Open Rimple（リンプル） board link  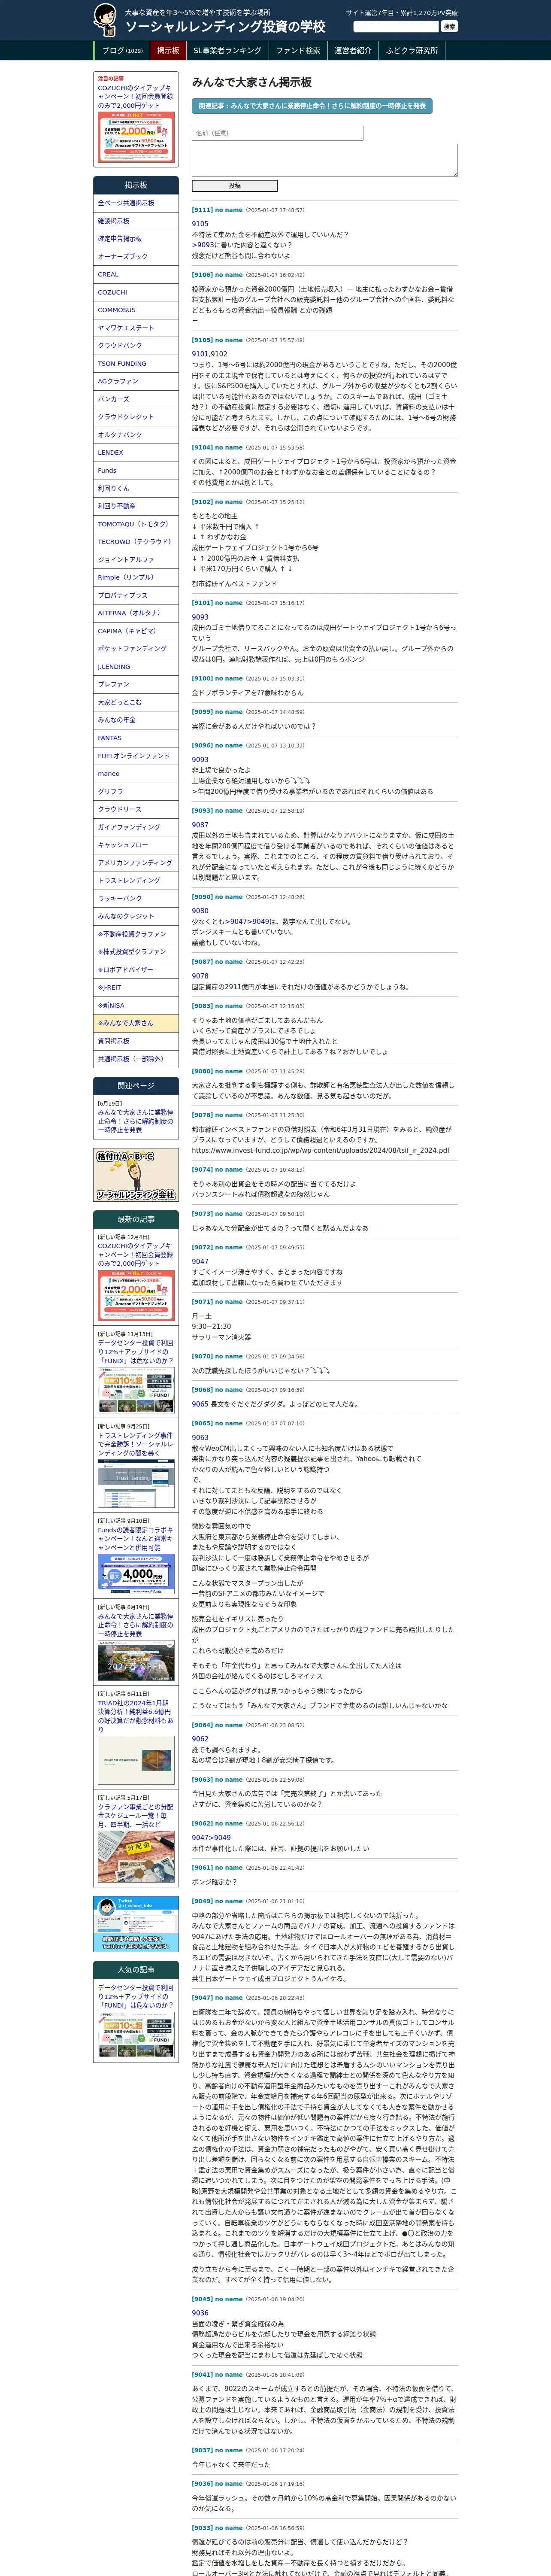pos(136,578)
